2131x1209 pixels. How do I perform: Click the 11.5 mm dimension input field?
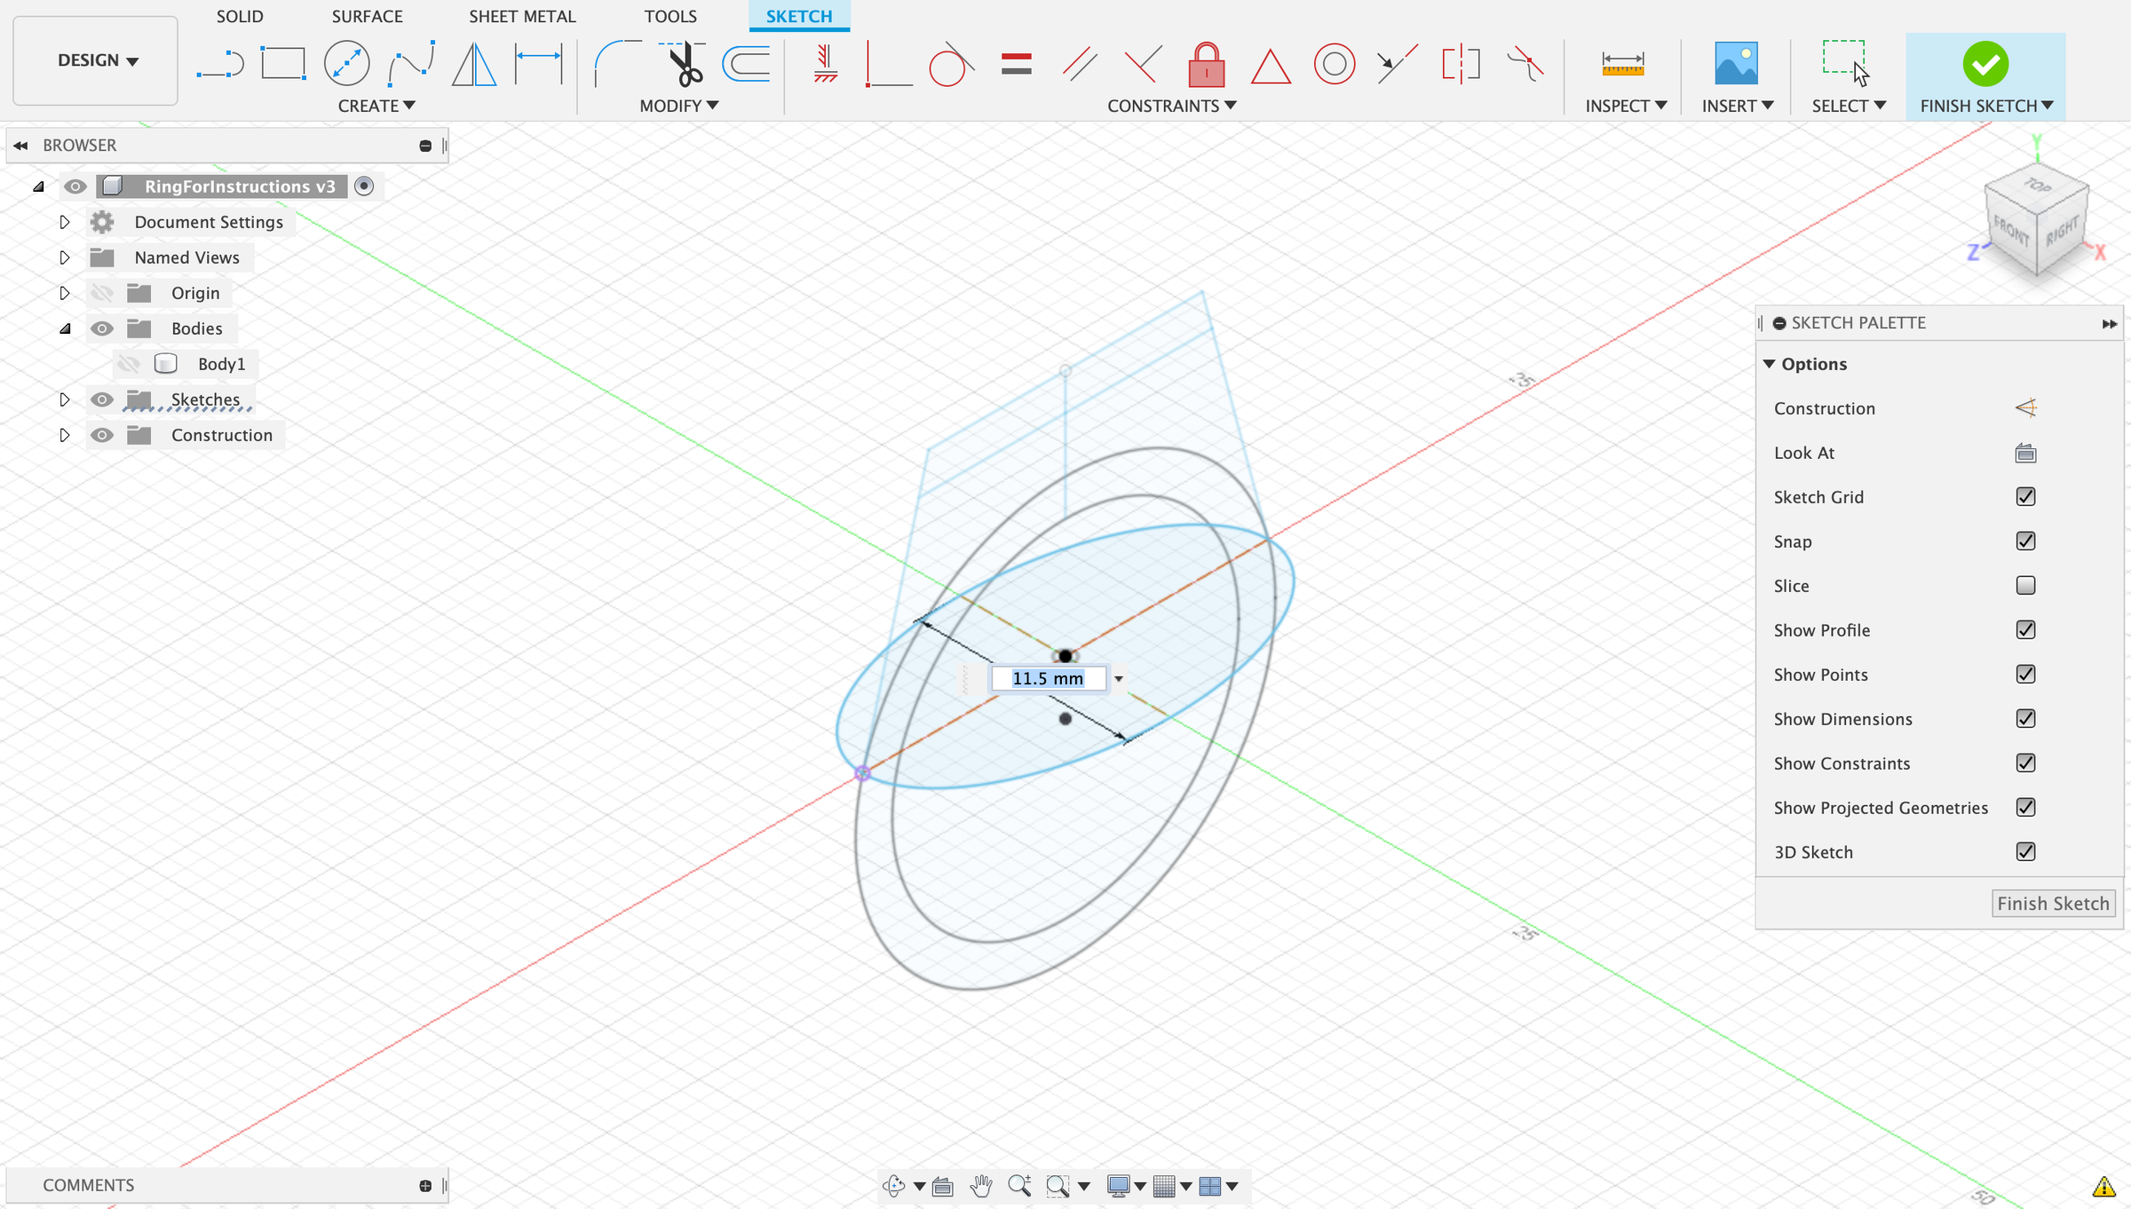(1048, 677)
